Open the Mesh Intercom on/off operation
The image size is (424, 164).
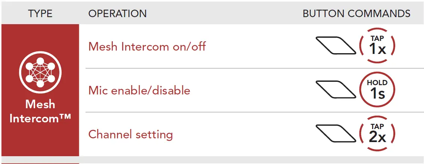pos(147,46)
